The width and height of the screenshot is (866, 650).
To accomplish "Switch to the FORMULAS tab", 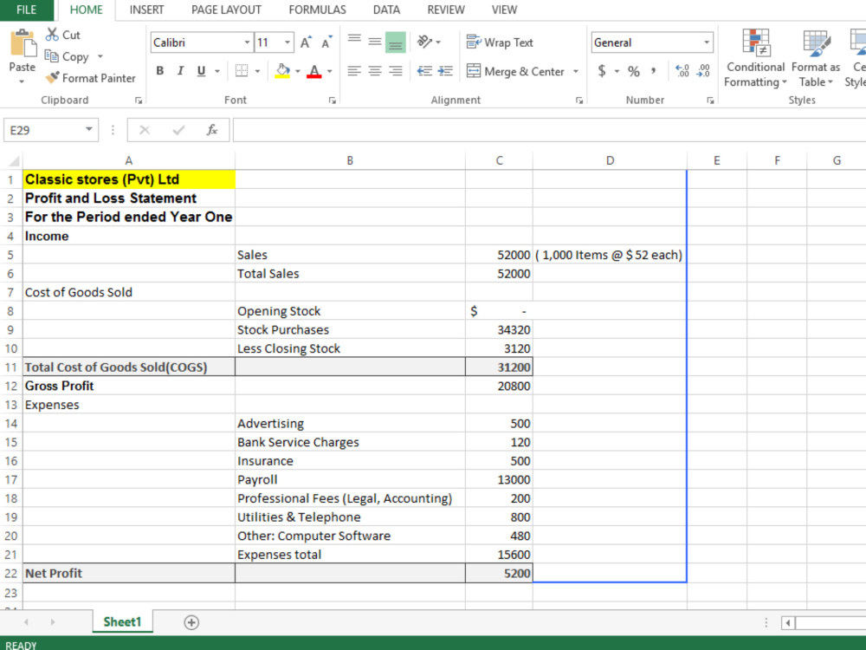I will click(x=317, y=10).
